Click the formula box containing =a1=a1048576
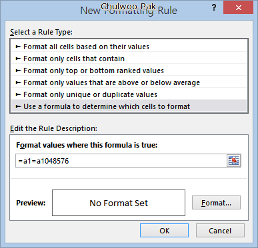258x248 pixels. coord(121,161)
